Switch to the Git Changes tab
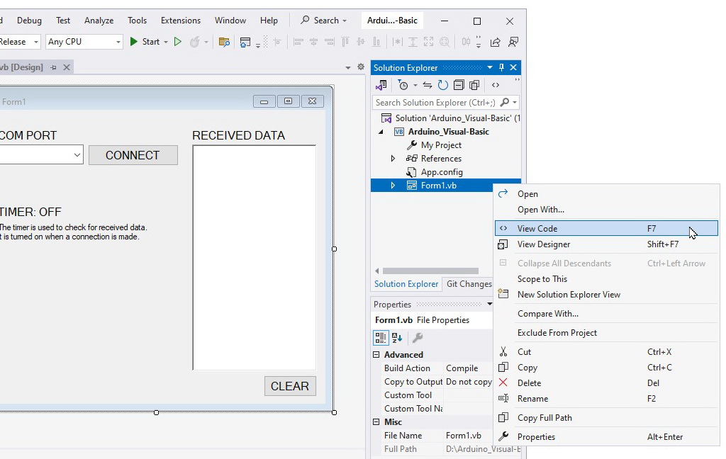The image size is (726, 459). coord(468,284)
